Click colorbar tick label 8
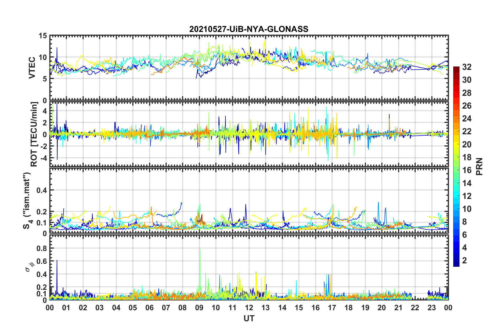Image resolution: width=498 pixels, height=333 pixels. pyautogui.click(x=464, y=222)
